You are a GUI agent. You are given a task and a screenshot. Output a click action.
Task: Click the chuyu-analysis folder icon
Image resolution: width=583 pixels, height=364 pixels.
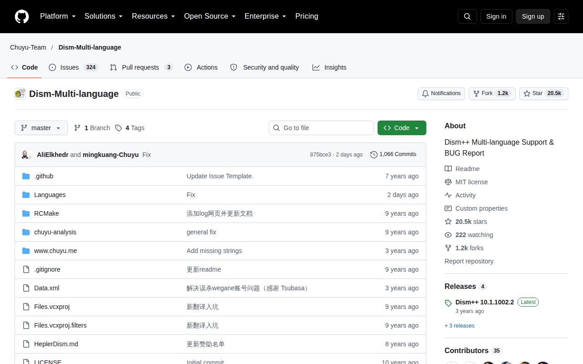point(26,232)
